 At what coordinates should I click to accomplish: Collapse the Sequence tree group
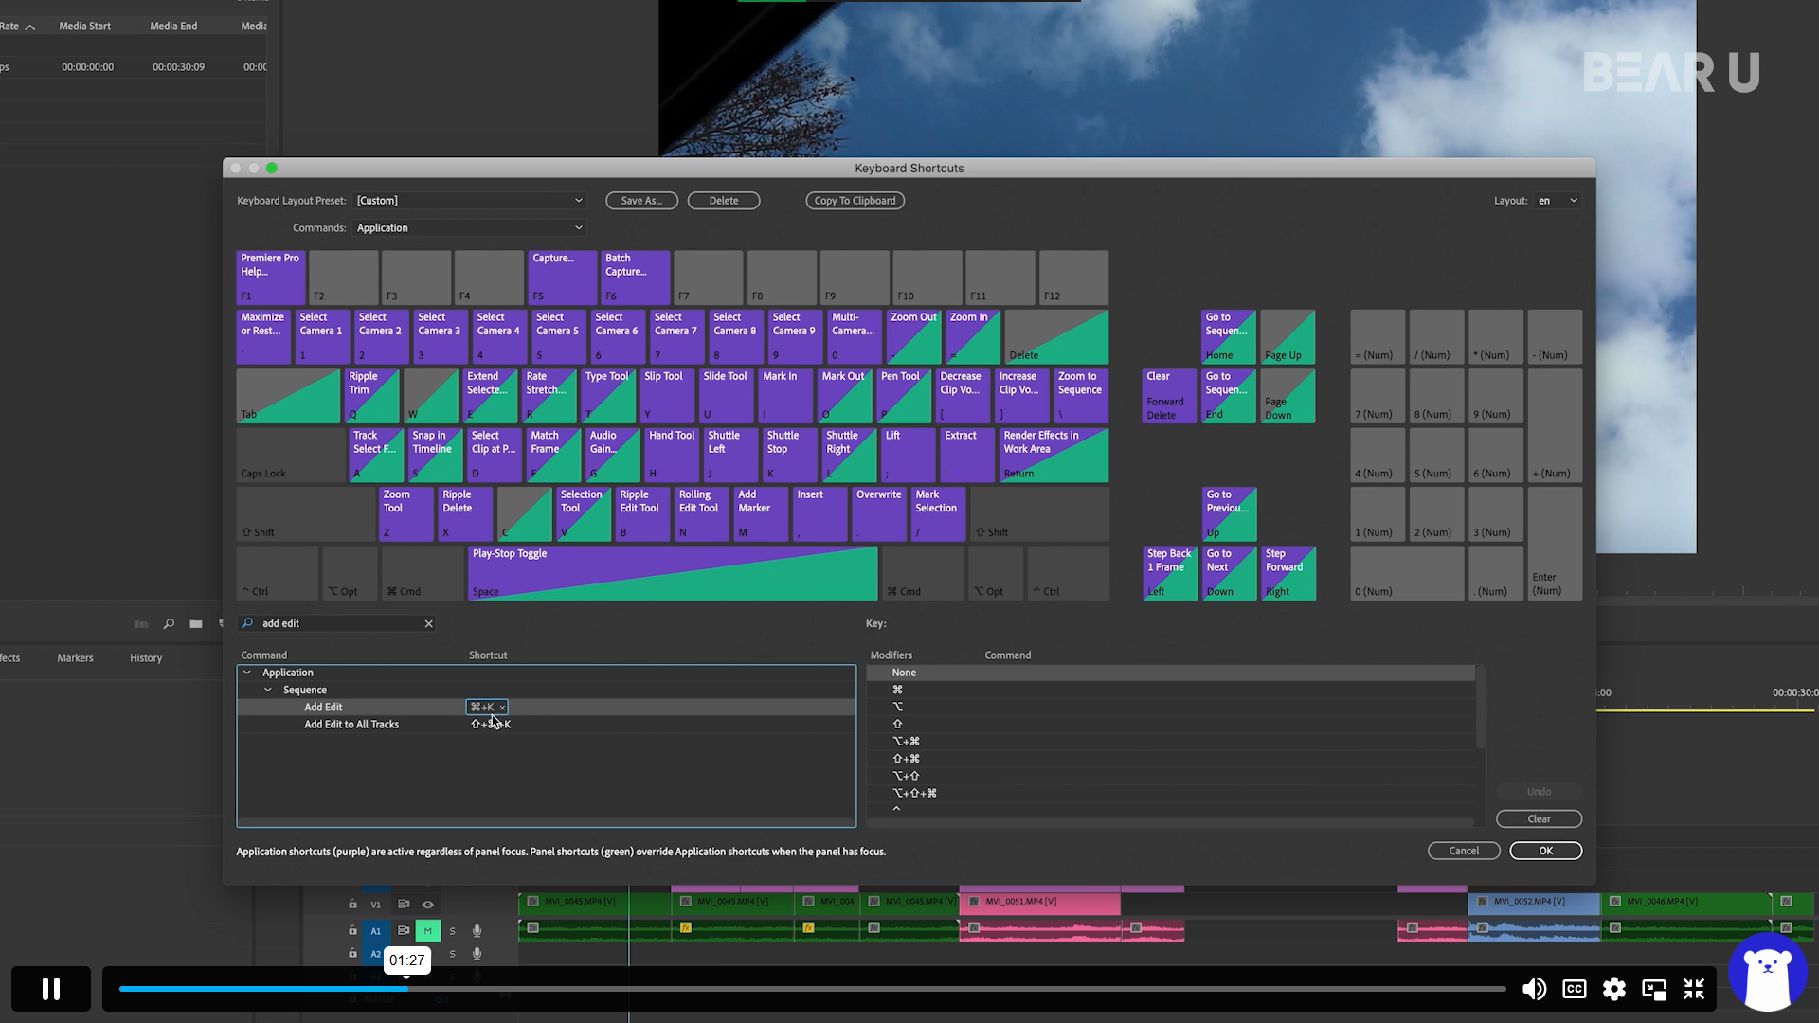[x=268, y=690]
